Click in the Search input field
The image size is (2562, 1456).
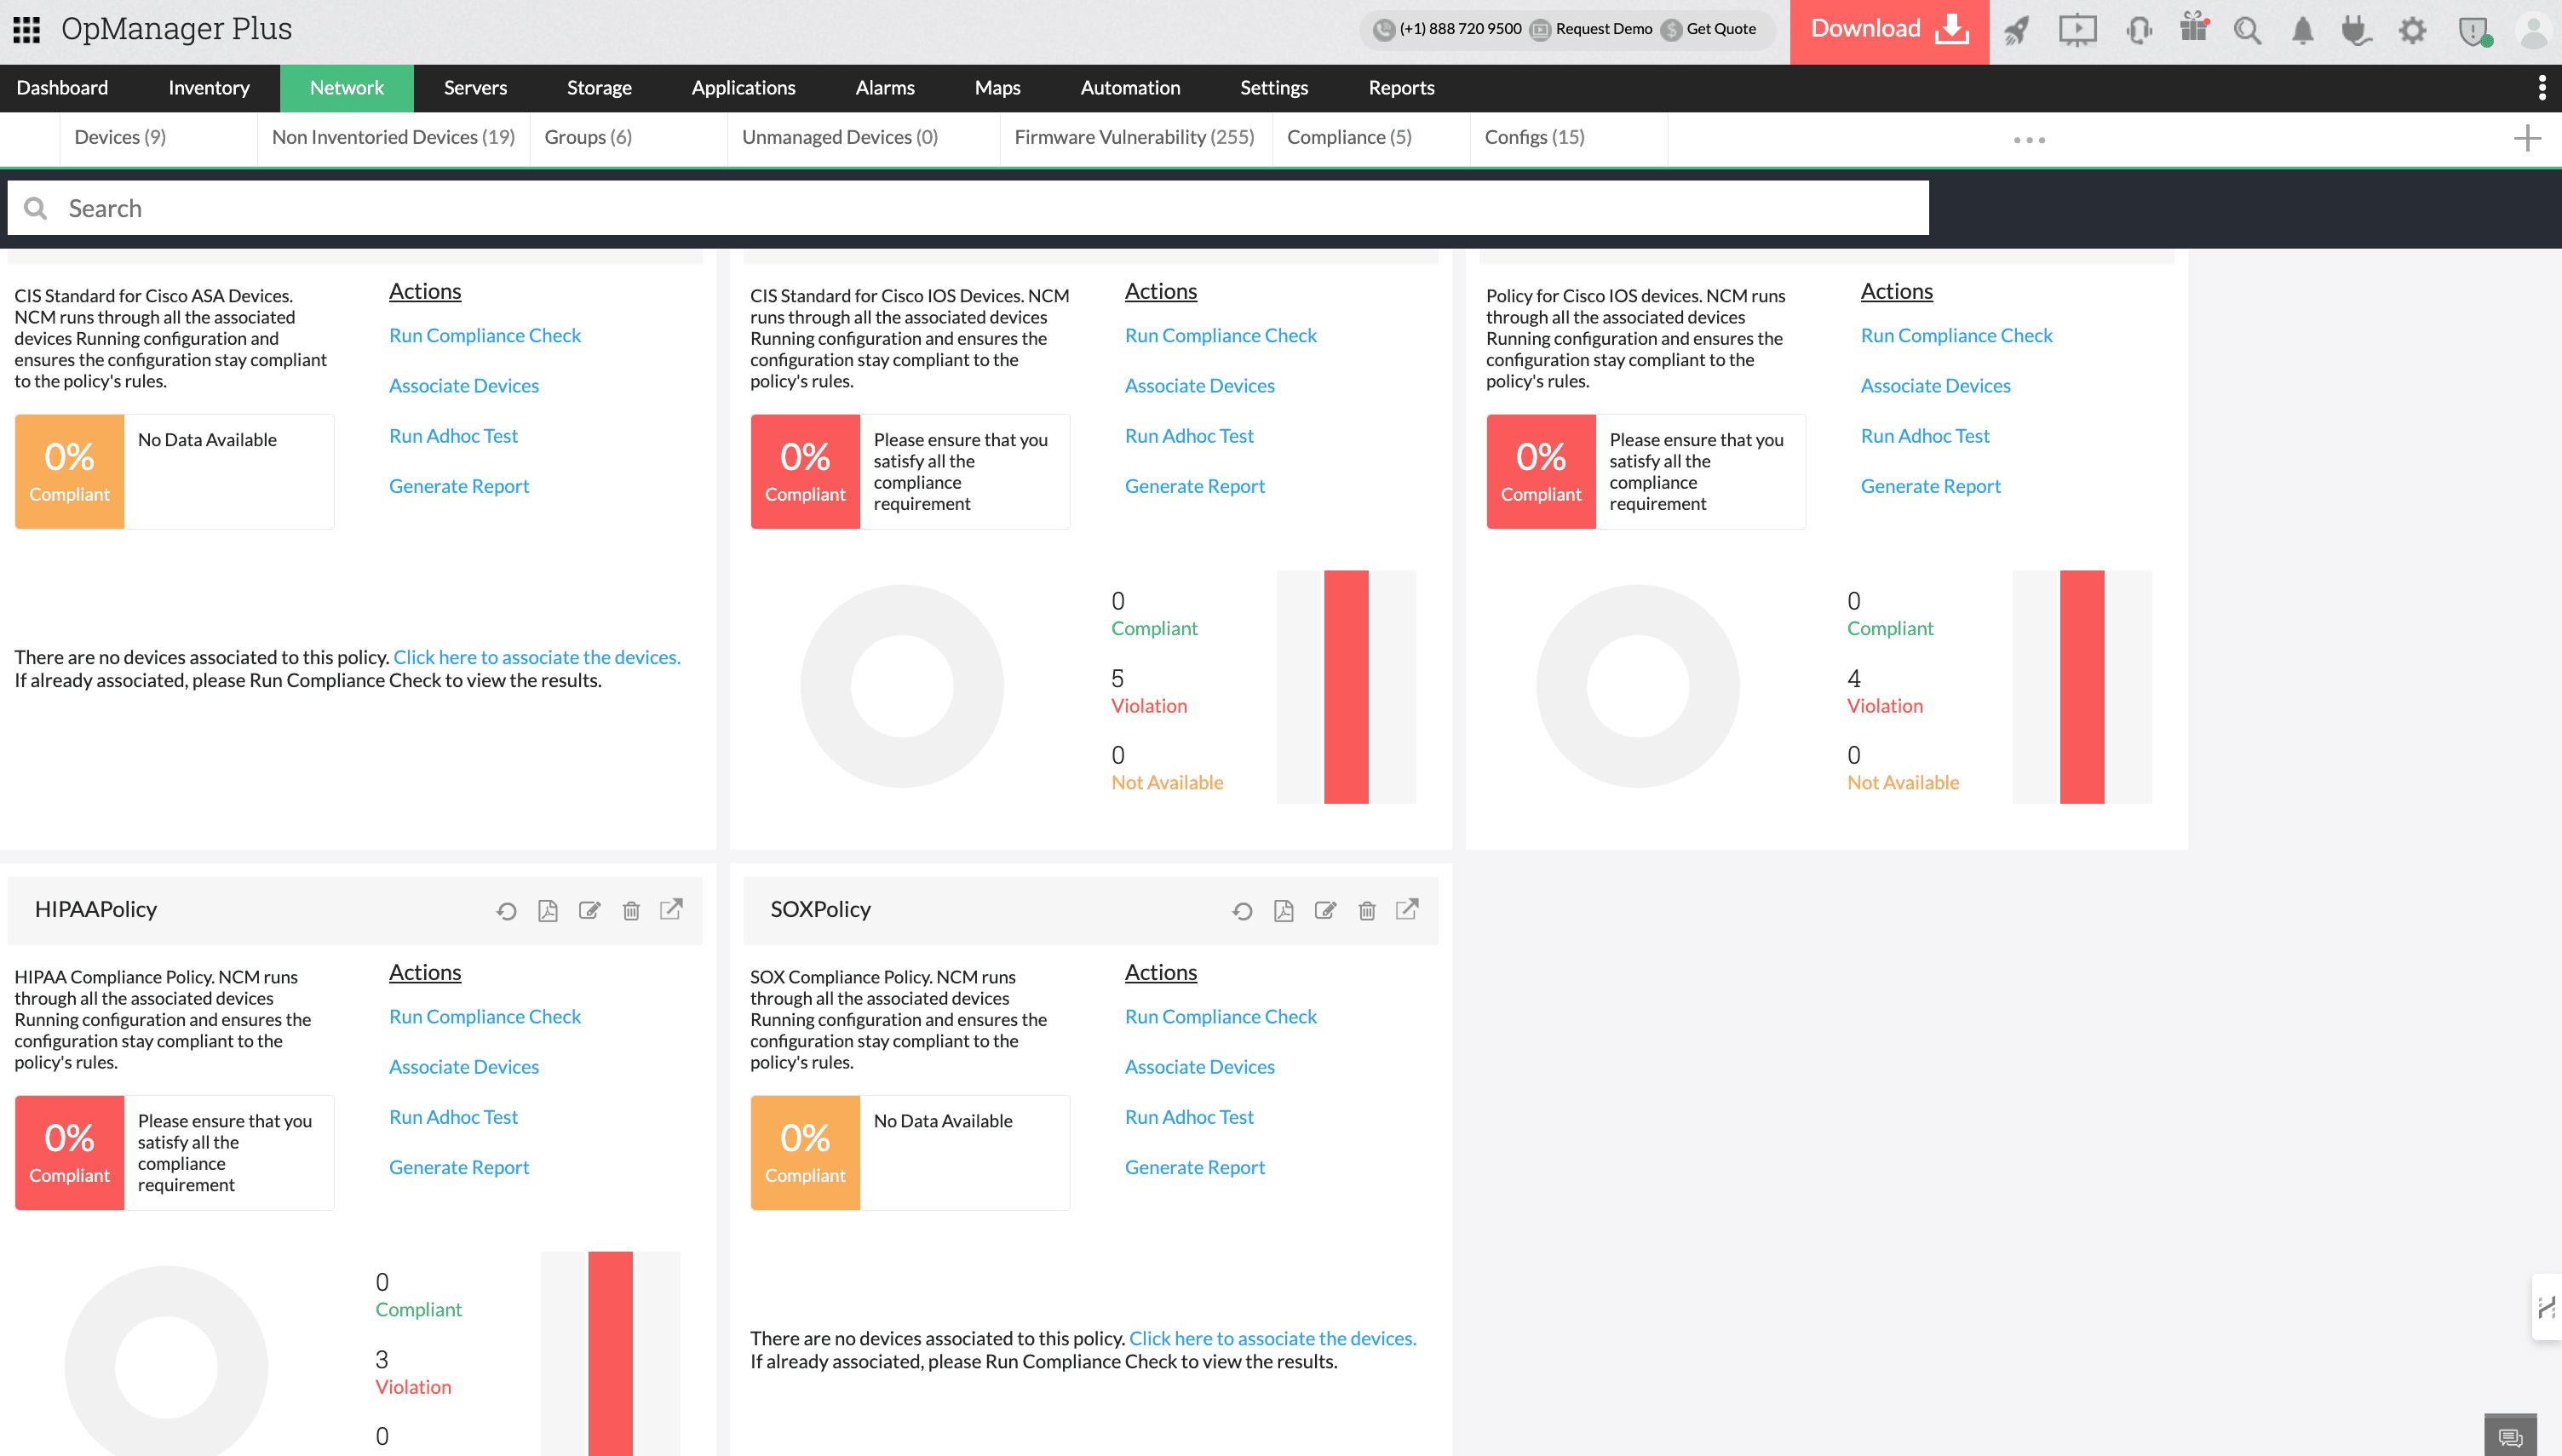968,208
